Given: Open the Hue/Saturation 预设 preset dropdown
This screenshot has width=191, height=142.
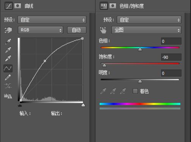Looking at the screenshot, I should click(x=149, y=20).
